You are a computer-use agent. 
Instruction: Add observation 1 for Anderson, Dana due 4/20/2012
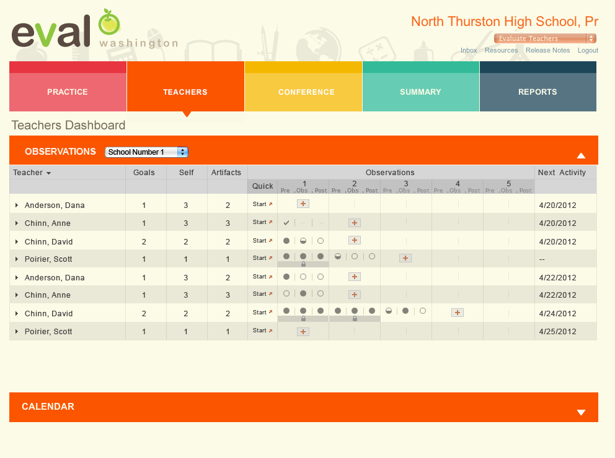303,204
